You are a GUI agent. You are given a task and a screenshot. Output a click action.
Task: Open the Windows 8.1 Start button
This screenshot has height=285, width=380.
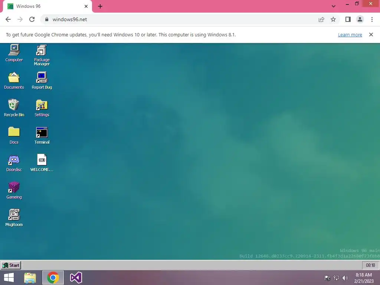coord(9,278)
